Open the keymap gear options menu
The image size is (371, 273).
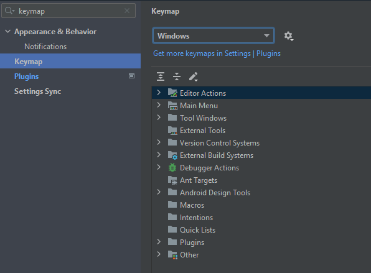(288, 36)
